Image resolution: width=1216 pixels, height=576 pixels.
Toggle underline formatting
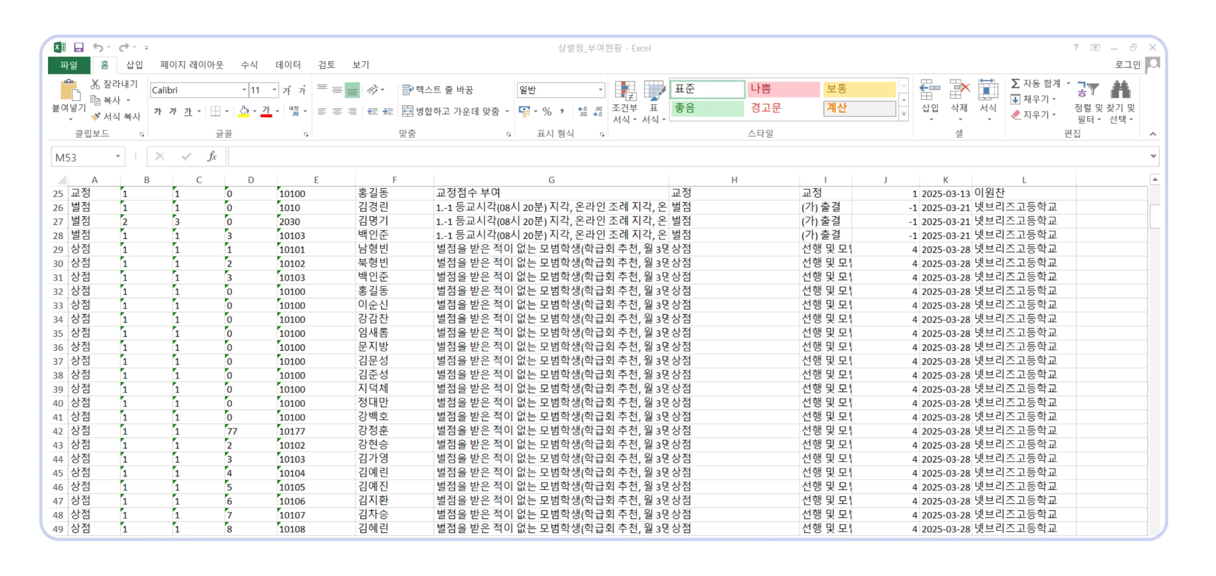point(188,111)
